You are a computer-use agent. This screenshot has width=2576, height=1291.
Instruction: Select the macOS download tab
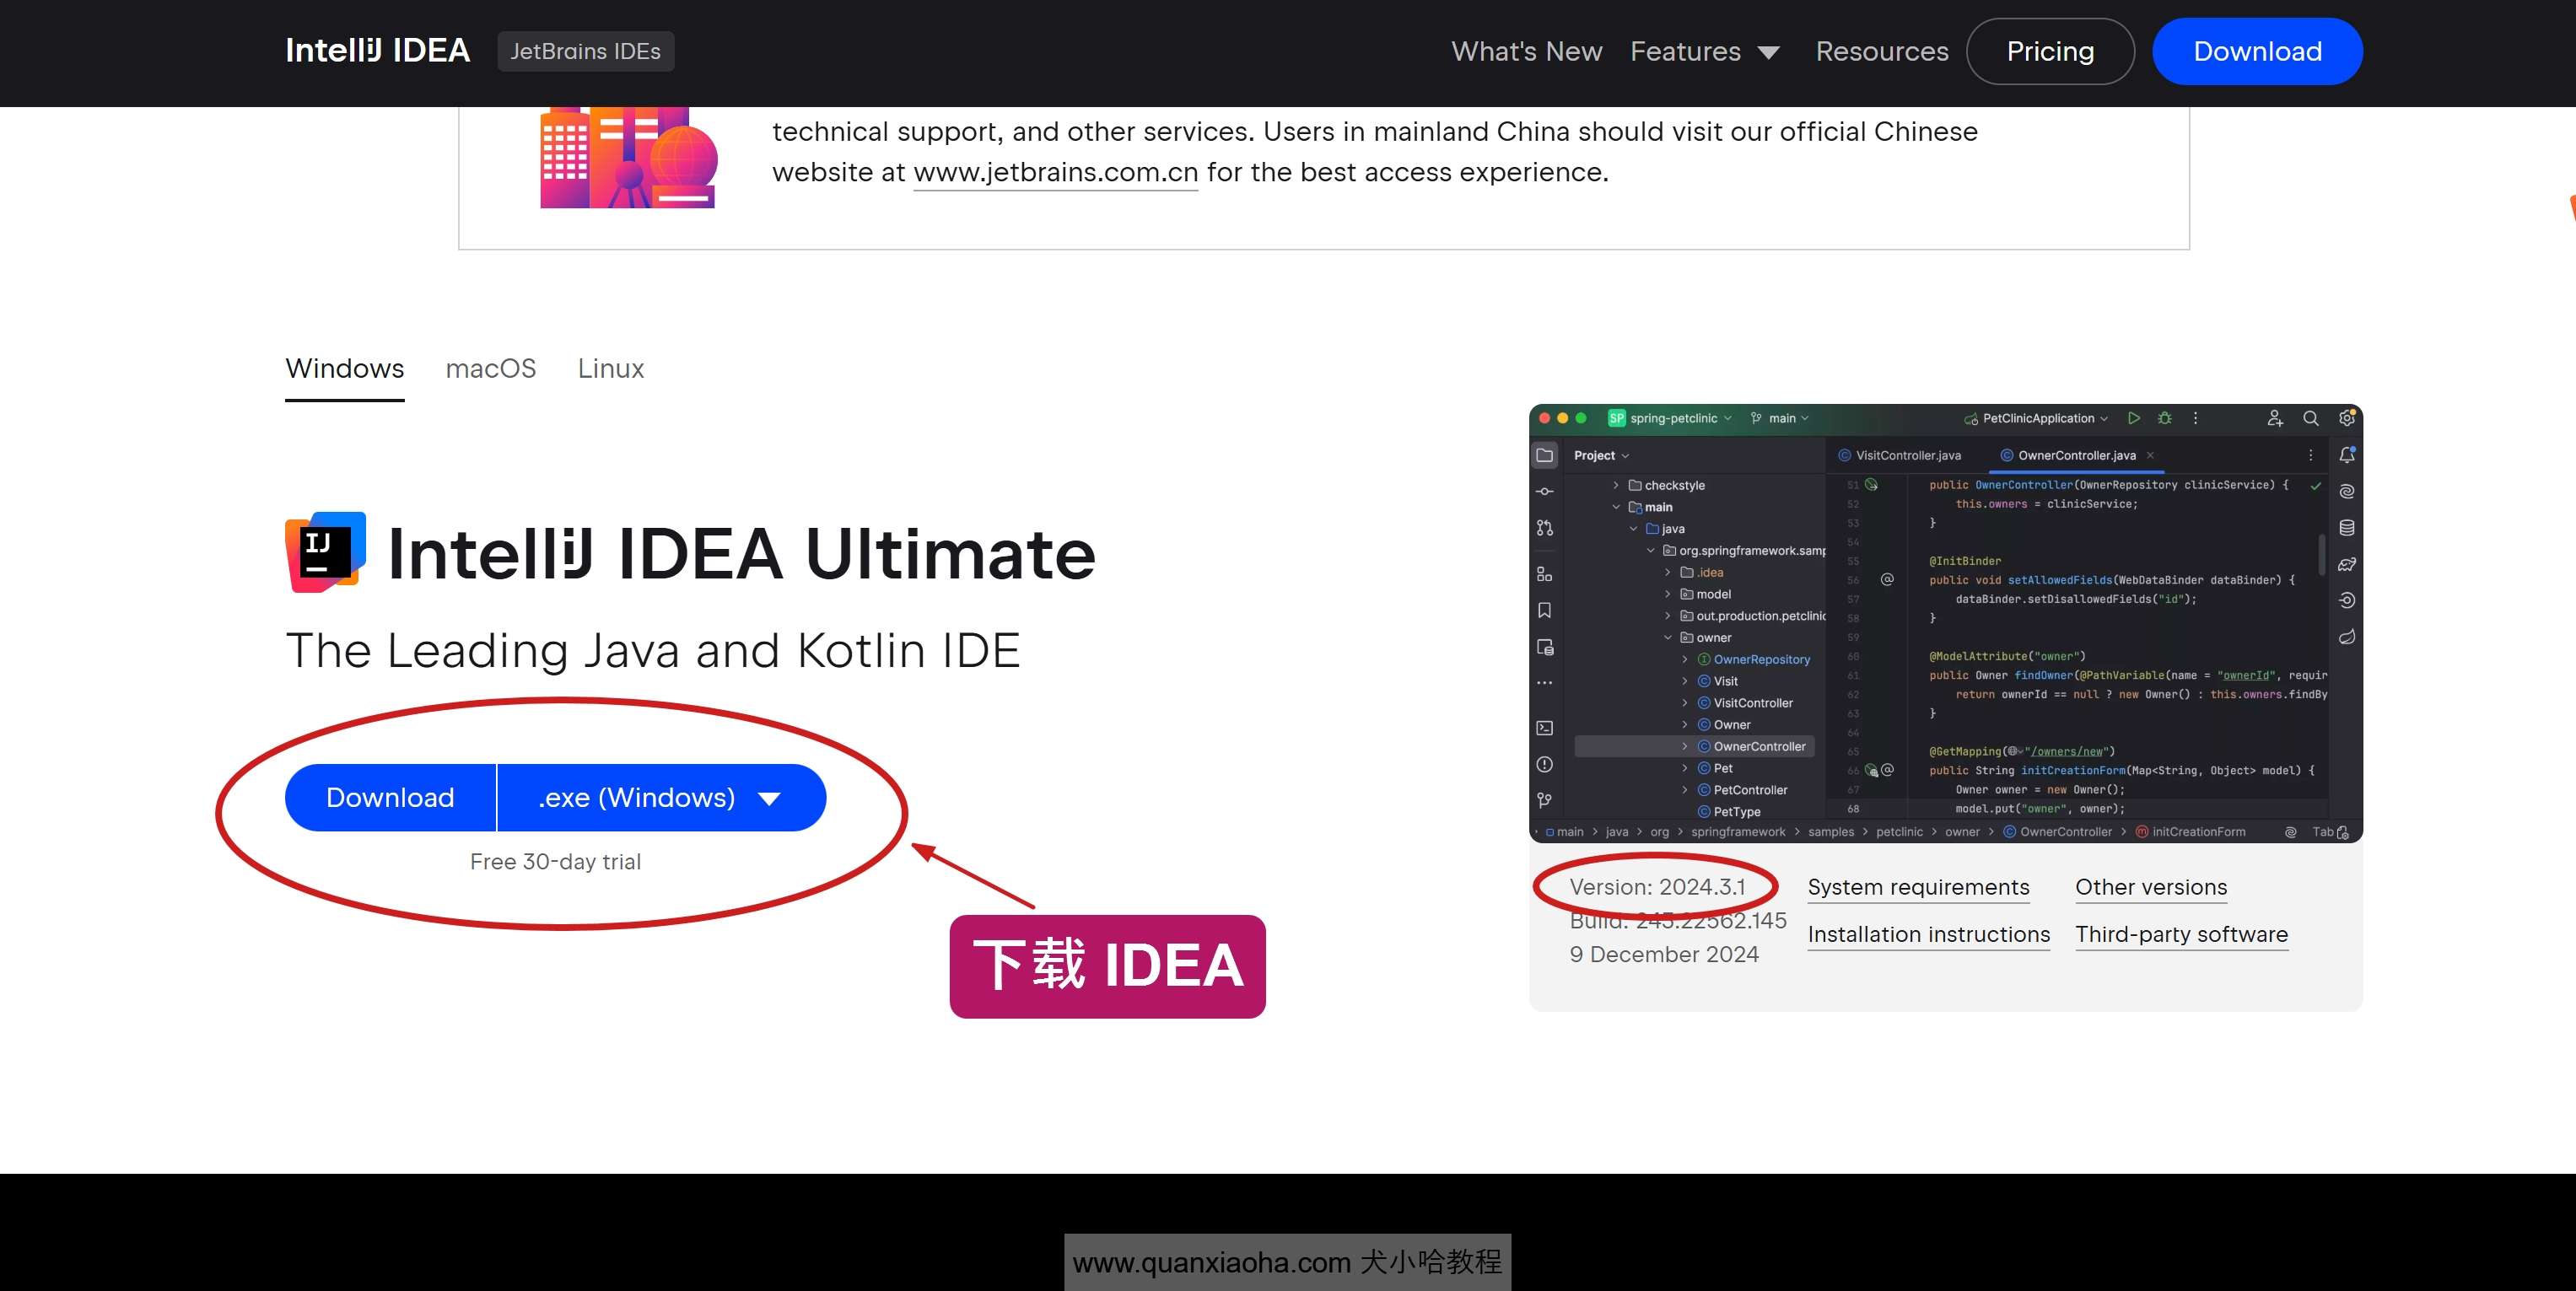(489, 366)
